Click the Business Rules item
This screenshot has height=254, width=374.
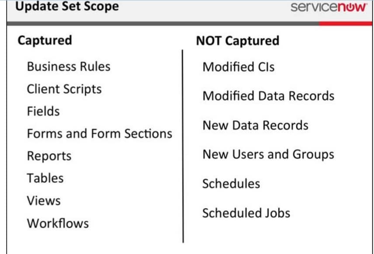point(69,66)
